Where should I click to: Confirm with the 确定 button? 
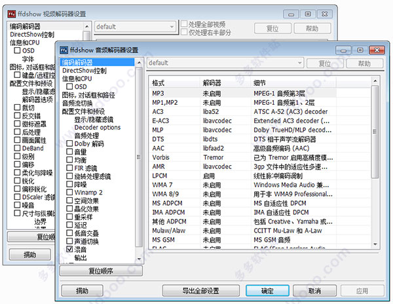point(267,290)
